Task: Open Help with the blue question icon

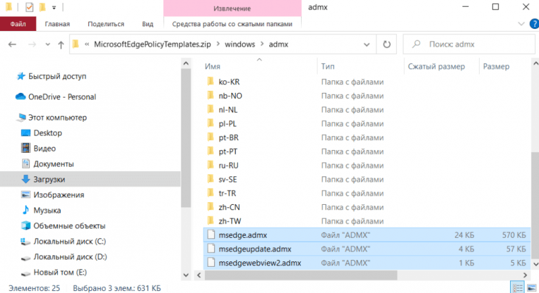Action: [534, 24]
